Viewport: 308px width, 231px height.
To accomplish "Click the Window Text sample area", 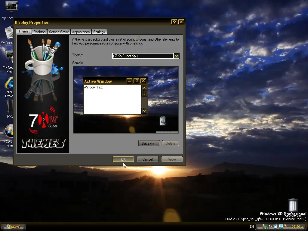I will point(112,99).
